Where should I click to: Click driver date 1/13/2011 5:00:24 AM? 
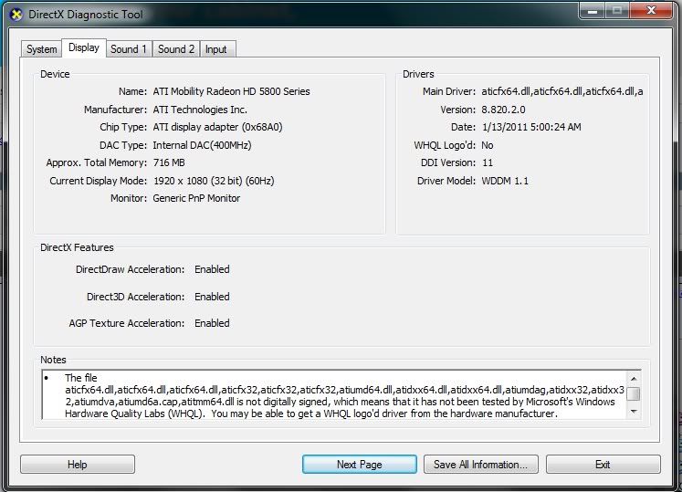[x=531, y=127]
